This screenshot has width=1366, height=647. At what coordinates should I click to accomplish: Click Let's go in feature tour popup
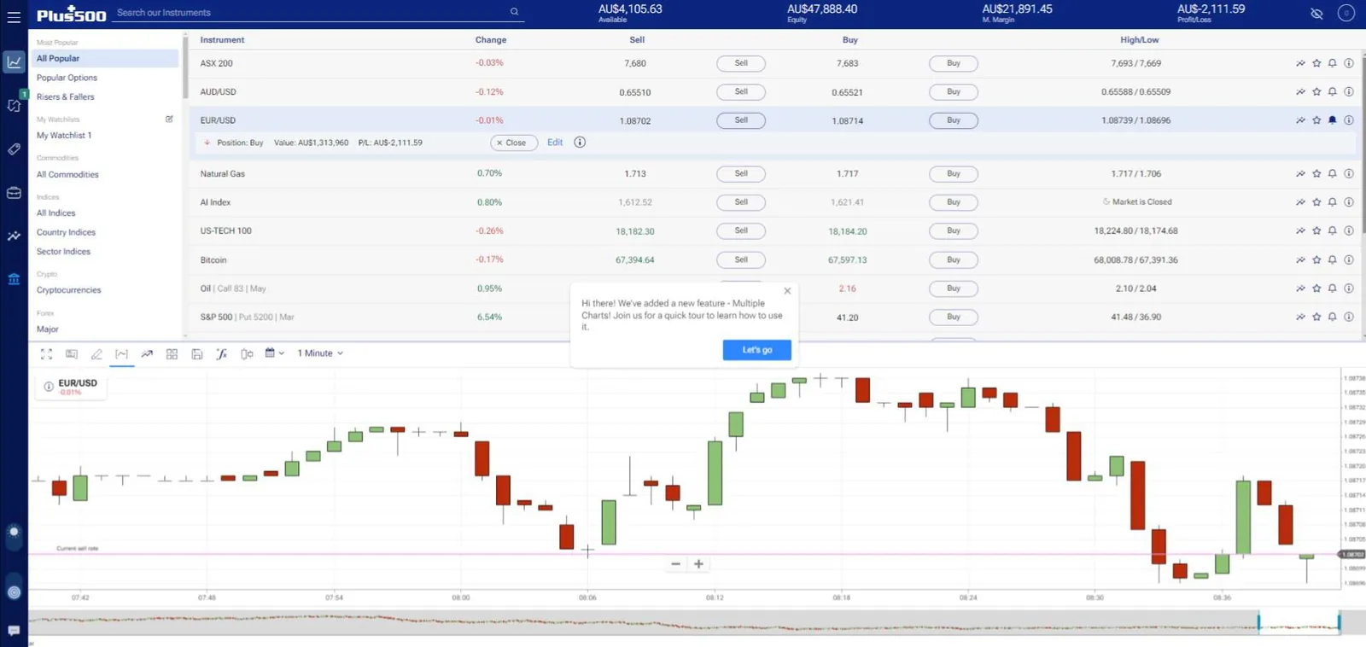coord(756,350)
